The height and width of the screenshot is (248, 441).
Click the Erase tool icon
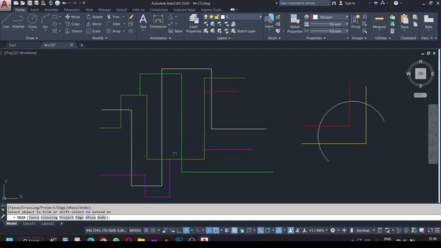(131, 17)
